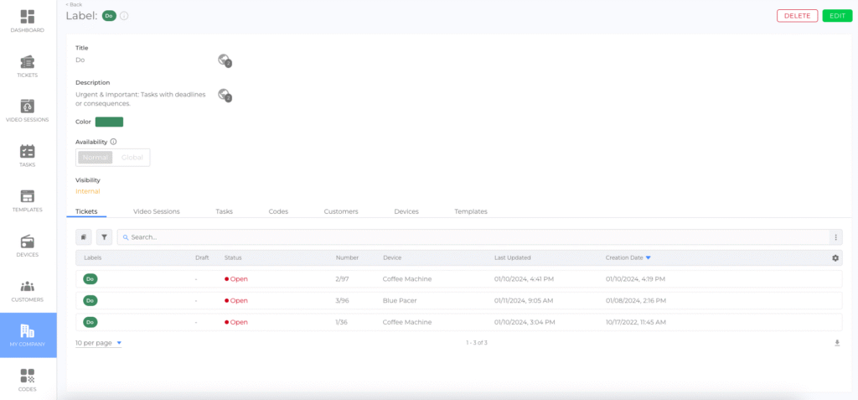Select the Normal availability option
858x400 pixels.
pyautogui.click(x=95, y=158)
